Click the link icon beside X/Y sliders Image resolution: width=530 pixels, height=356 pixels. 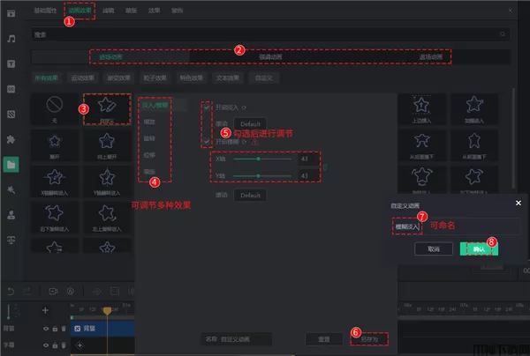click(x=325, y=167)
